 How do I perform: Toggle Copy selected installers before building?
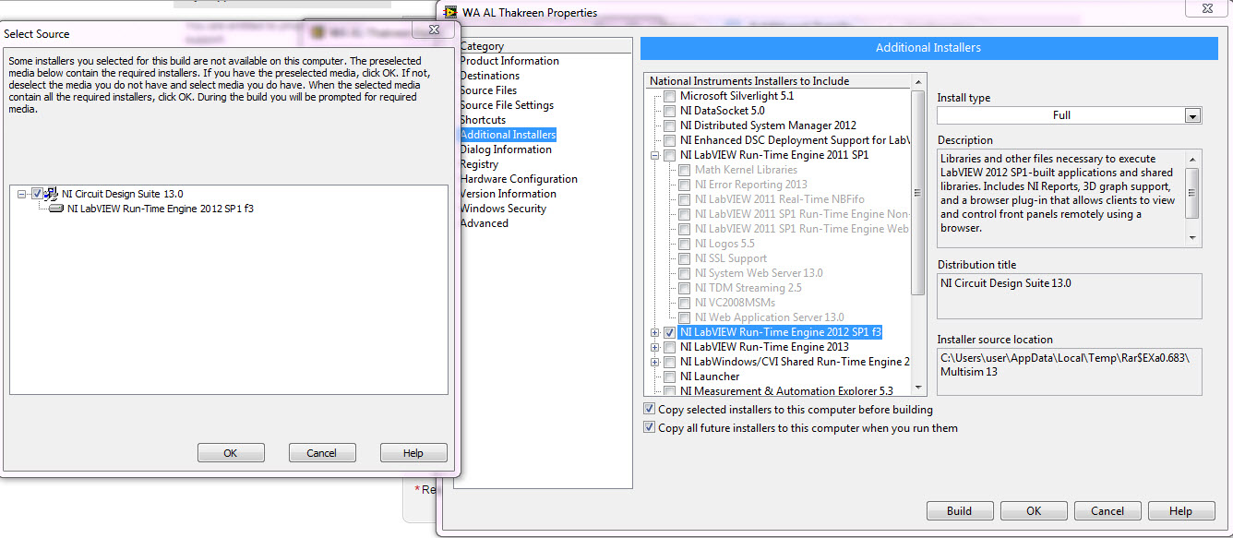[x=650, y=410]
